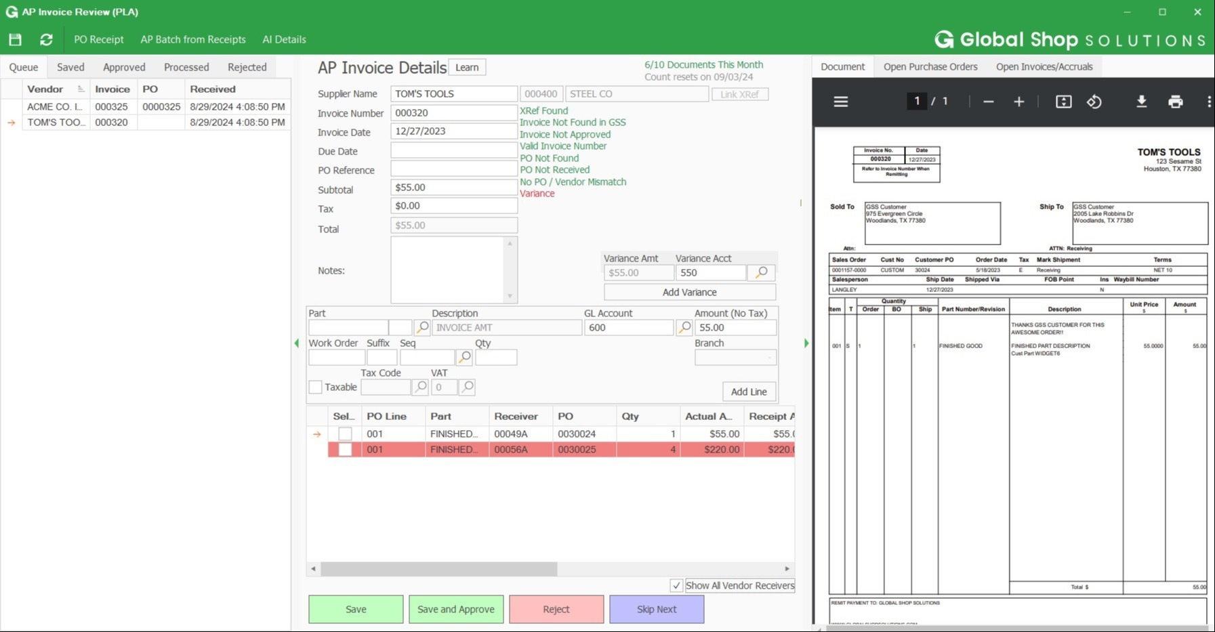Open the PDF viewer three-dot options menu
Screen dimensions: 1215x632
coord(1209,101)
